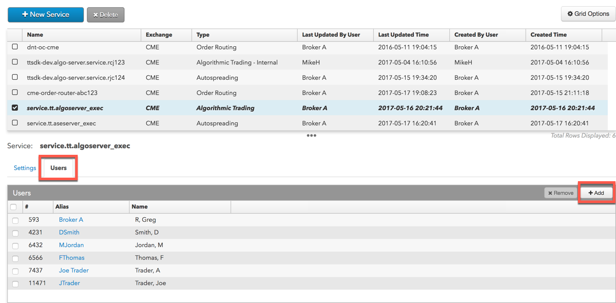The width and height of the screenshot is (616, 303).
Task: Uncheck the service.tt.algoserver_exec row checkbox
Action: click(15, 108)
